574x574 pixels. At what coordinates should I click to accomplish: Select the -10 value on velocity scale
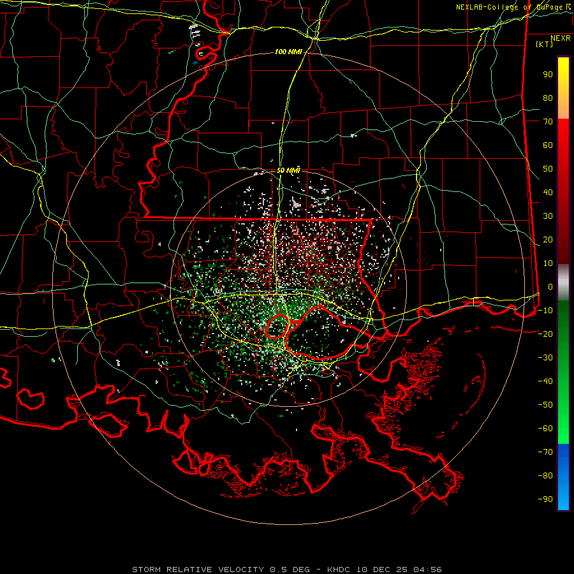click(545, 311)
